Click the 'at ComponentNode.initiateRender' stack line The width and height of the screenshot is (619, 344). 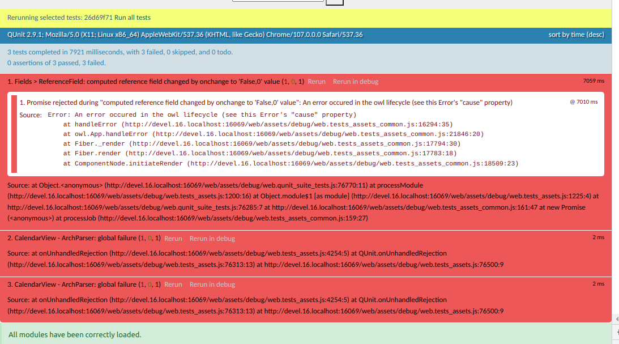[291, 163]
